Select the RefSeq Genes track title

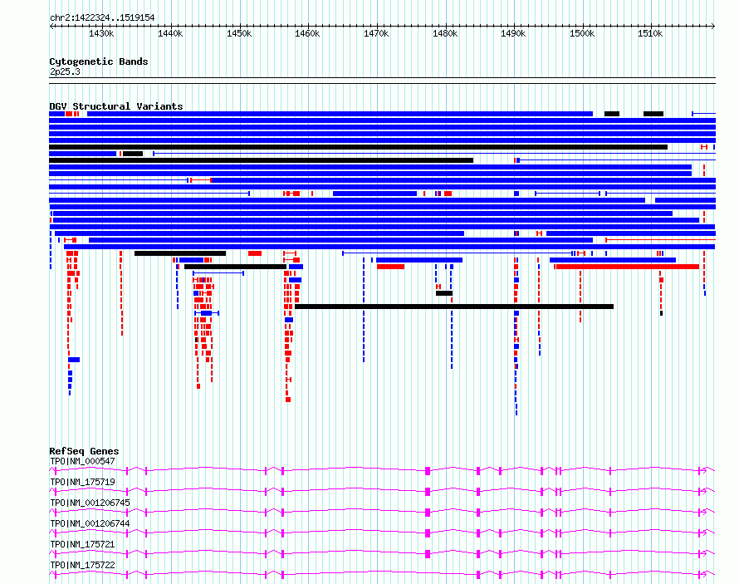(x=84, y=451)
